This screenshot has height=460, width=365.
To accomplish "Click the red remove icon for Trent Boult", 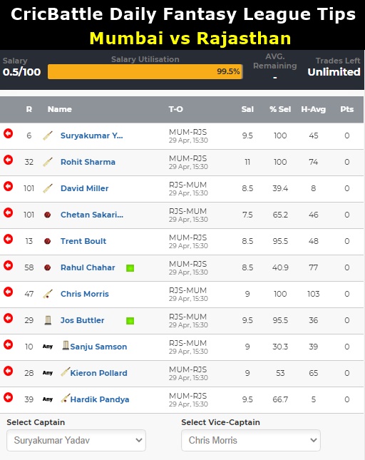I will pos(9,239).
